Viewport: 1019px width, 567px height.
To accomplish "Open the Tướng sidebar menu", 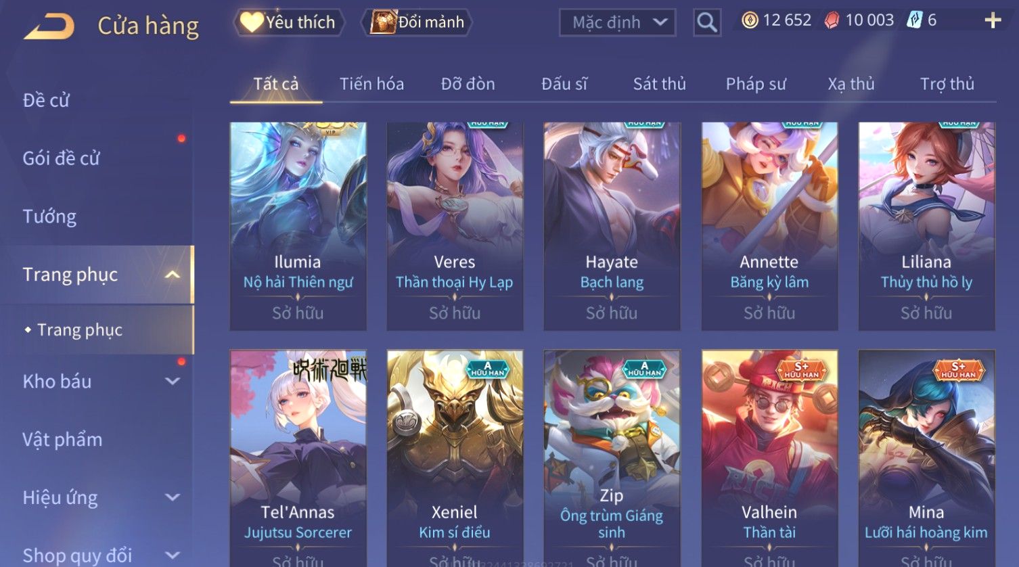I will [49, 217].
